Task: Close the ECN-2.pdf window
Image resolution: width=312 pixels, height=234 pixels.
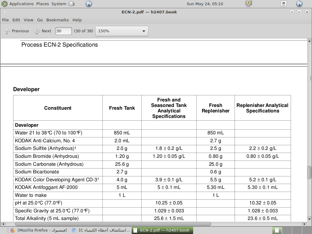Action: [307, 12]
